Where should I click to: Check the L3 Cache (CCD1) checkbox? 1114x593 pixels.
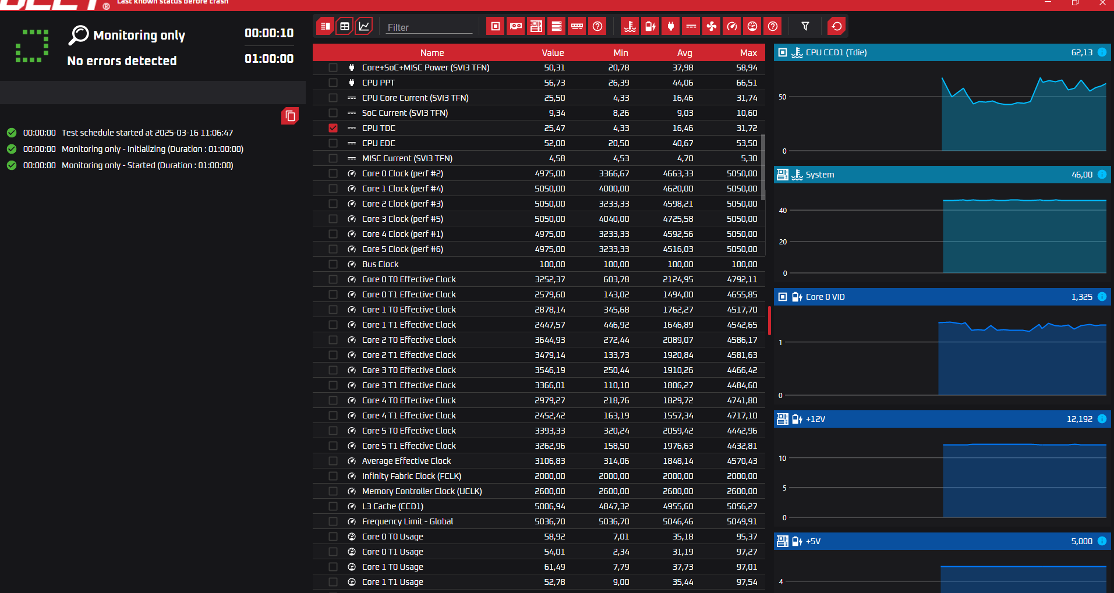tap(333, 506)
